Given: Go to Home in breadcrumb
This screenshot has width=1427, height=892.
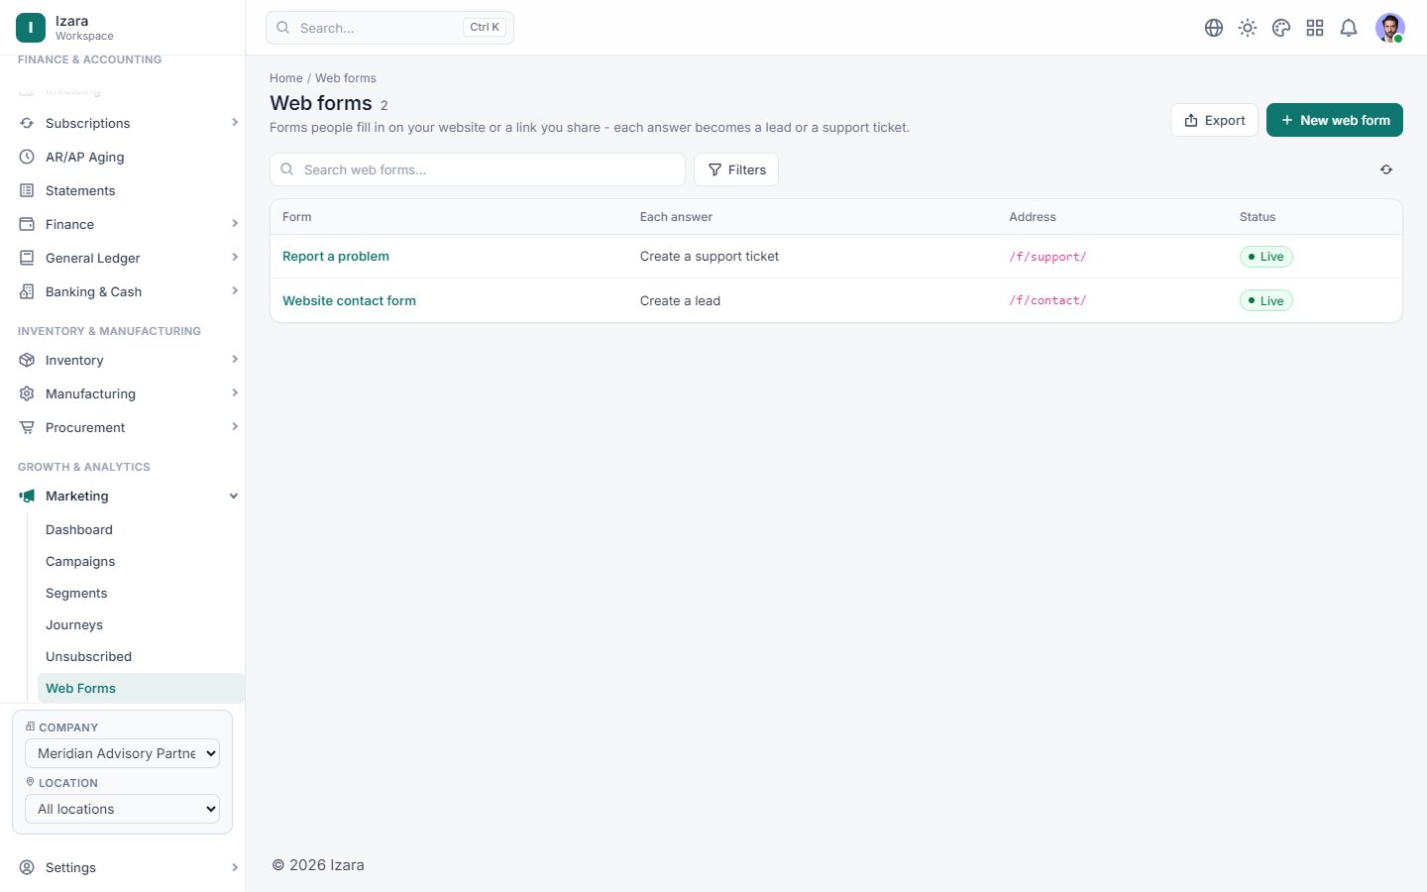Looking at the screenshot, I should (286, 78).
